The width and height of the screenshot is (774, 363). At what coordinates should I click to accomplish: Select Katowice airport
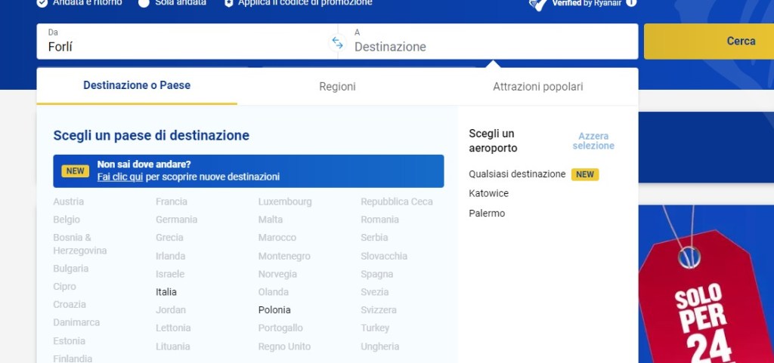pos(489,194)
